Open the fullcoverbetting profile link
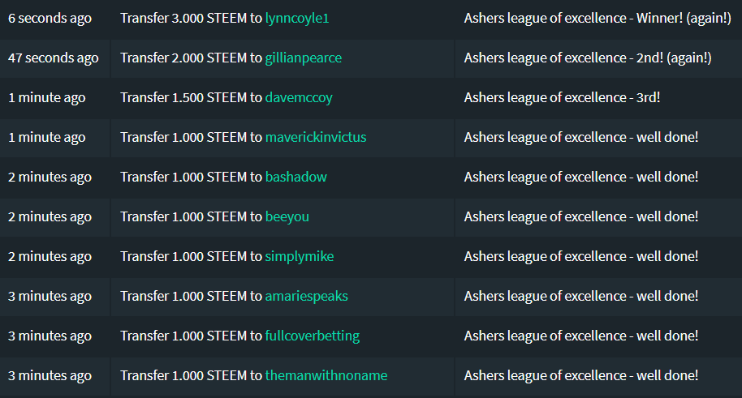The width and height of the screenshot is (742, 398). (313, 336)
